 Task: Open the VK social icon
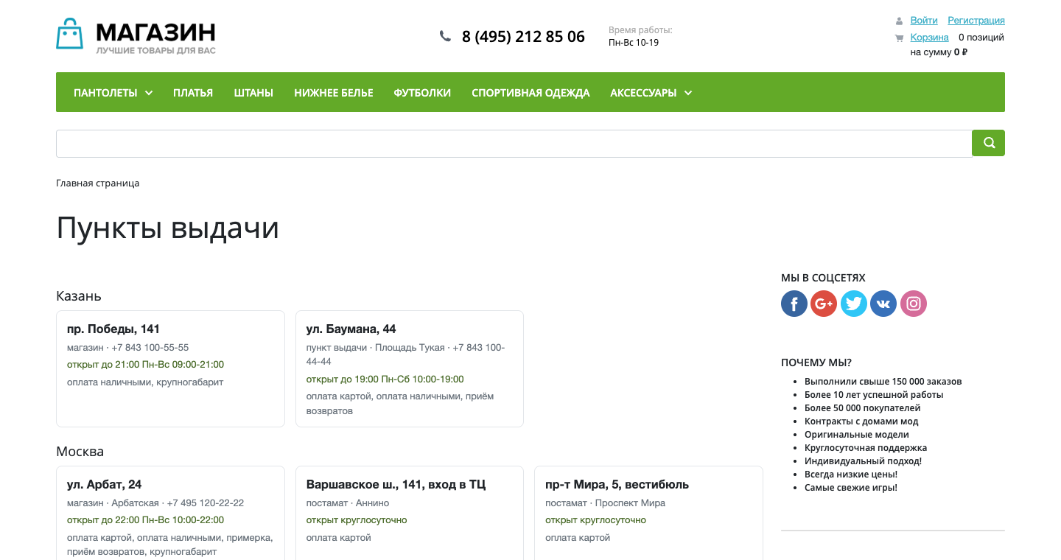pyautogui.click(x=883, y=304)
